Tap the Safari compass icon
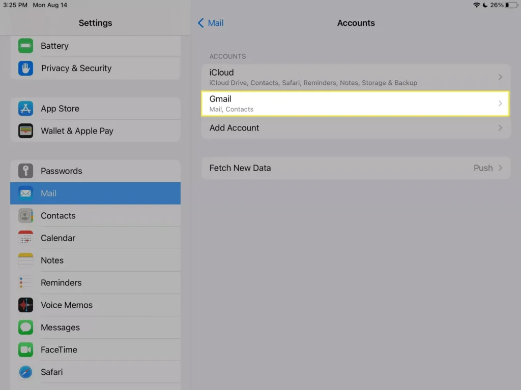 click(x=25, y=372)
